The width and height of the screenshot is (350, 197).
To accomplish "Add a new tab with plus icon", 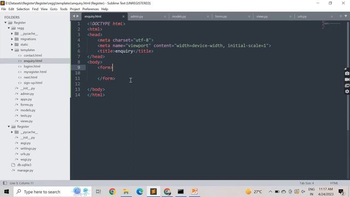I will click(x=341, y=16).
